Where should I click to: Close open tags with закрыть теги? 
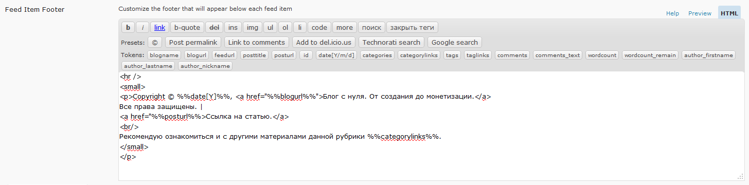(412, 28)
